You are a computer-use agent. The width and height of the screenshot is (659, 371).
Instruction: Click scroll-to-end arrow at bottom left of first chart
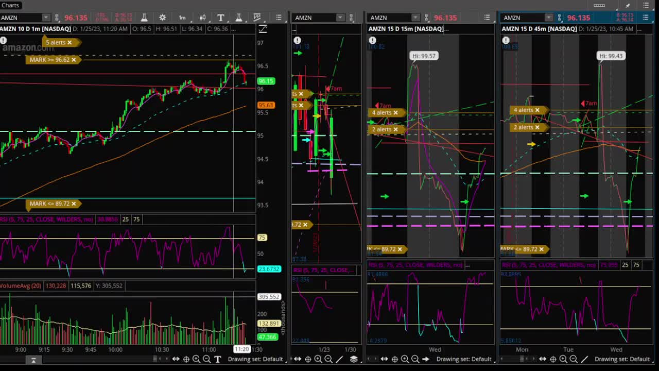click(33, 360)
